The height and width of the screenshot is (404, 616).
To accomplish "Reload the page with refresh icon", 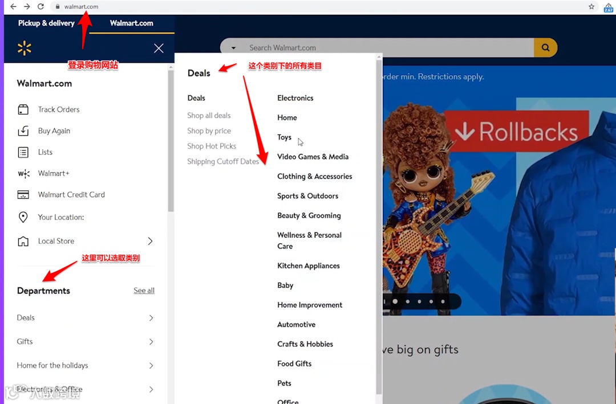I will (x=40, y=6).
